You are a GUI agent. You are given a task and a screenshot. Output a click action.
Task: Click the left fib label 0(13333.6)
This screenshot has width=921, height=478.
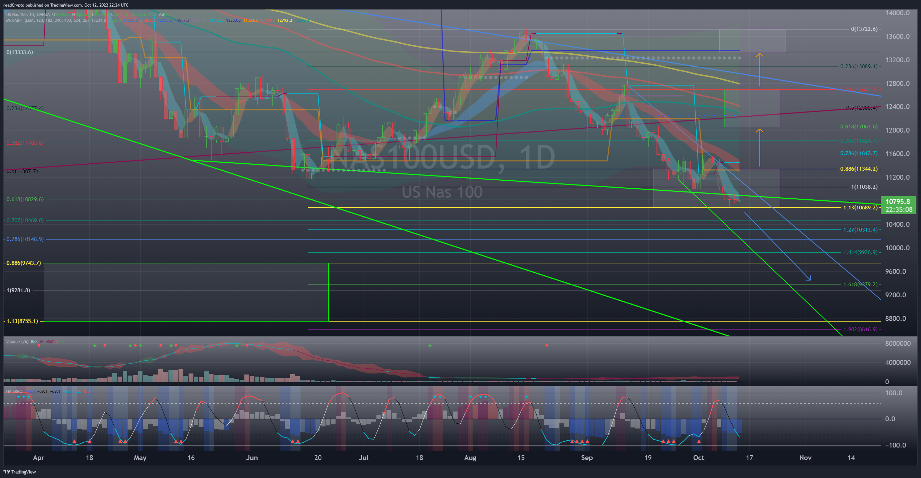[x=20, y=52]
